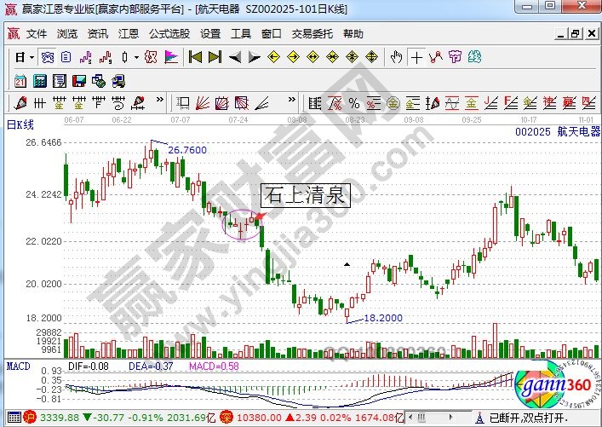
Task: Open the 公式选股 menu
Action: point(169,34)
